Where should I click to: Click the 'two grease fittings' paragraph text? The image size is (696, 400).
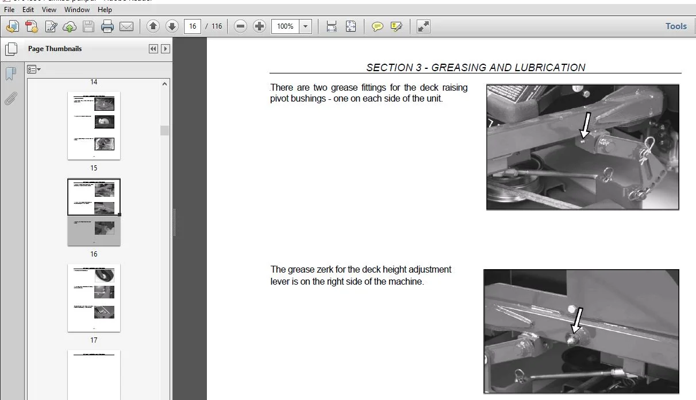click(x=369, y=93)
